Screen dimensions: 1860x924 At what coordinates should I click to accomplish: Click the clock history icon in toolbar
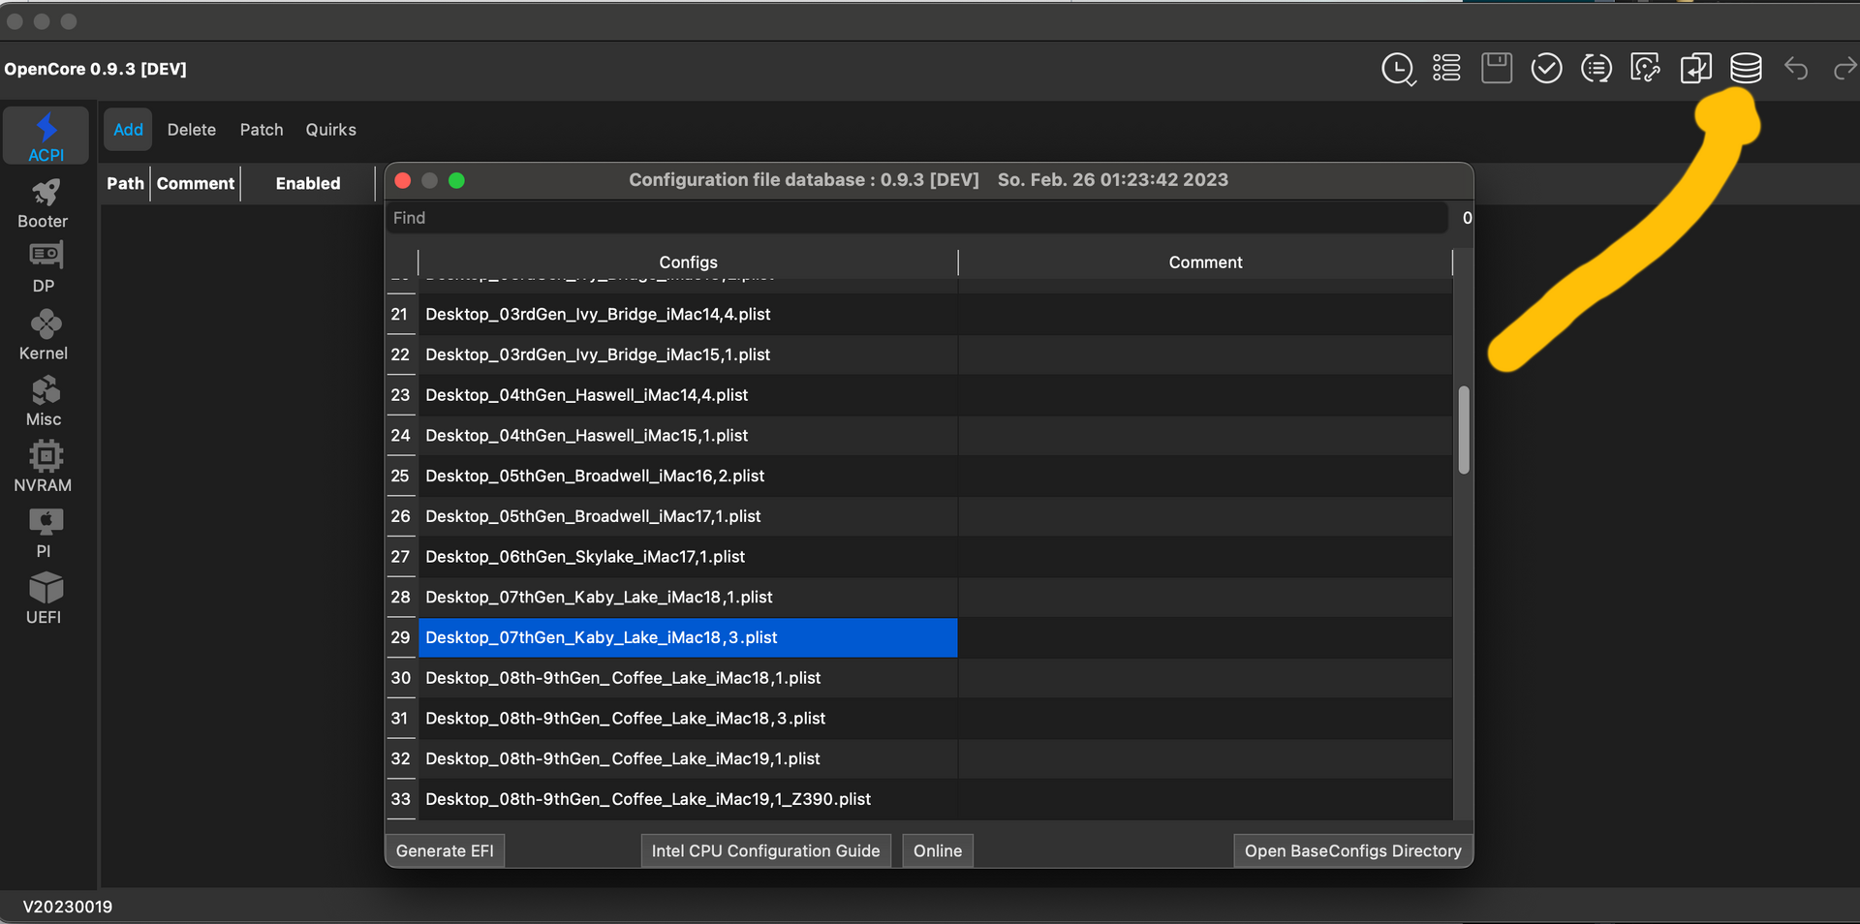(1398, 69)
